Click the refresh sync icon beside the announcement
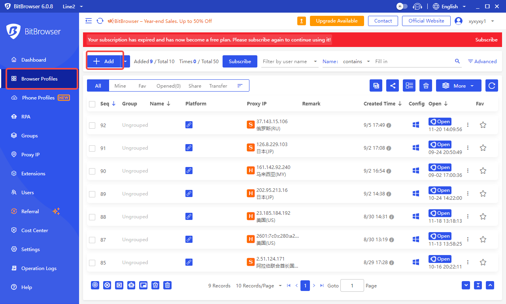The width and height of the screenshot is (506, 304). (100, 21)
